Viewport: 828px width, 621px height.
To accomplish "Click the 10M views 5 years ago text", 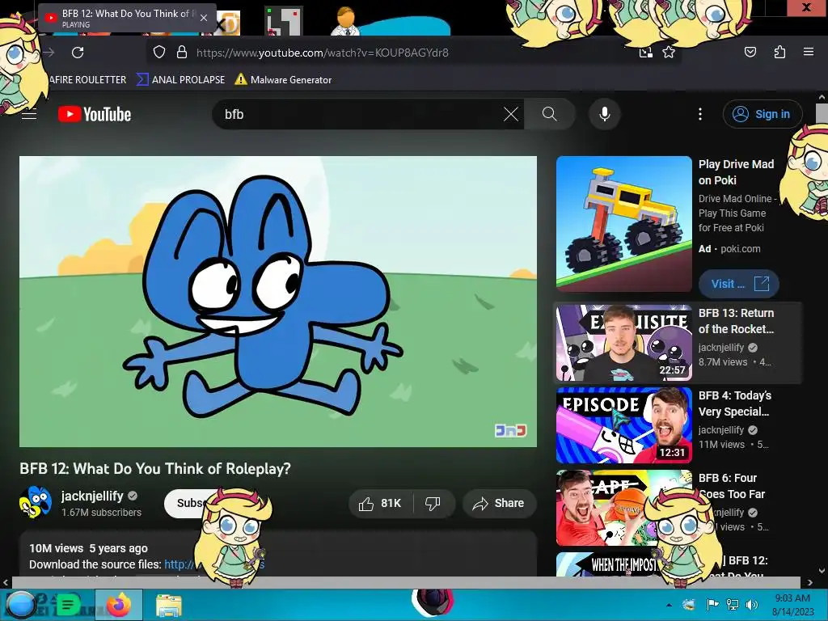I will (x=88, y=548).
